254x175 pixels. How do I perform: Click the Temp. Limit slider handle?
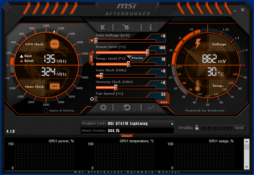click(x=128, y=64)
